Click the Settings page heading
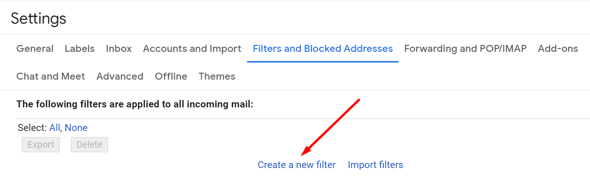Screen dimensions: 590x187 (38, 19)
